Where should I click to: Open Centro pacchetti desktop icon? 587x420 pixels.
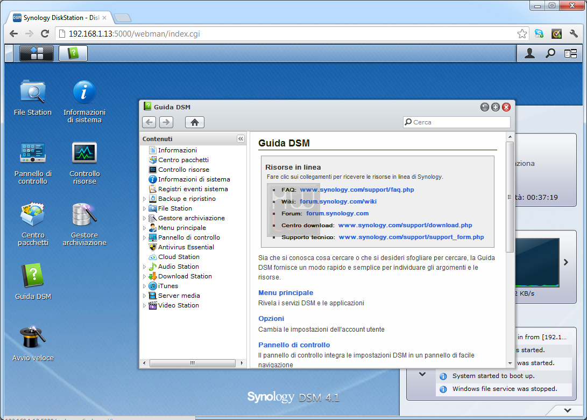pyautogui.click(x=33, y=224)
